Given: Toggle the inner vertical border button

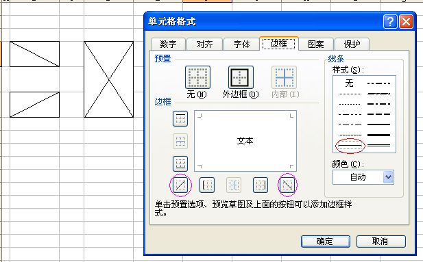Looking at the screenshot, I should 234,185.
